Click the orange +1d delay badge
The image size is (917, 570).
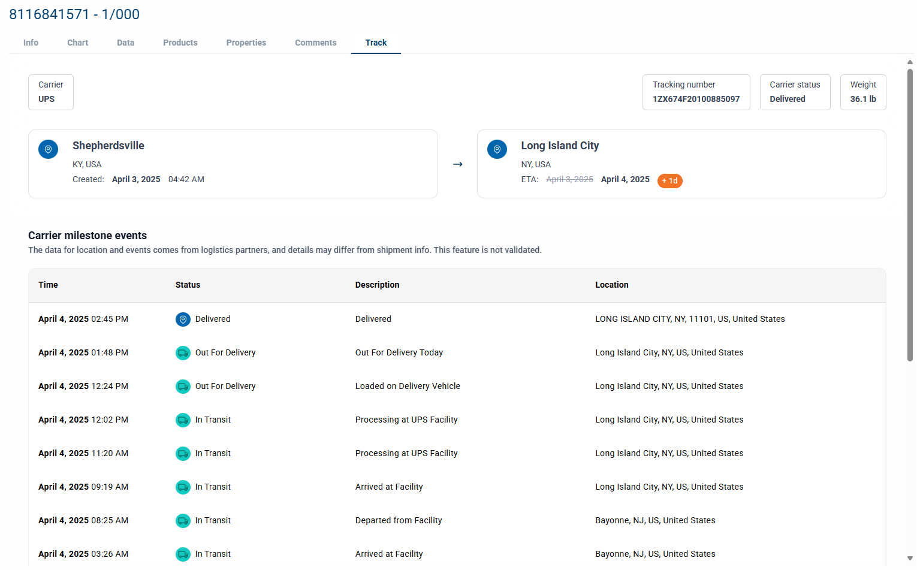tap(669, 180)
